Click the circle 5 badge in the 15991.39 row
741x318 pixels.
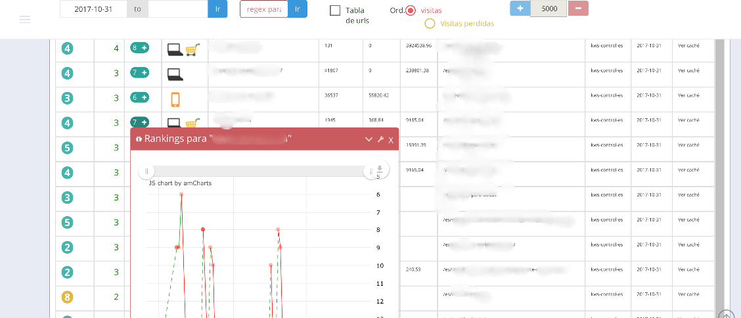click(67, 148)
